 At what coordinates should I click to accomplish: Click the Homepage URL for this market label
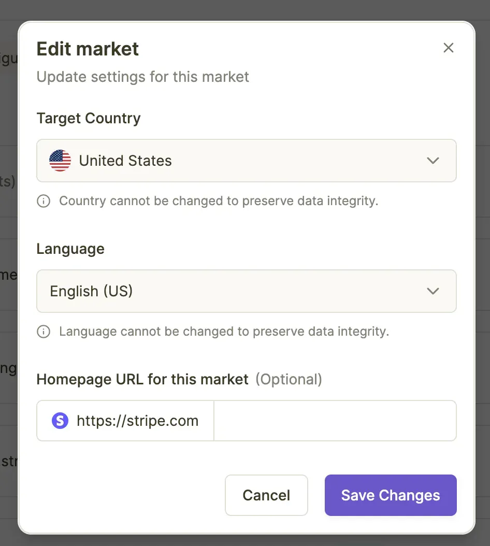142,379
